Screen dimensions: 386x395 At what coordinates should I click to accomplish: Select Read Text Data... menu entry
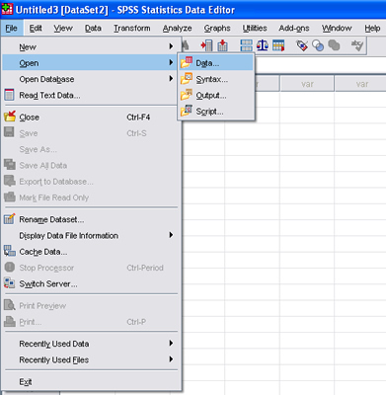[91, 95]
